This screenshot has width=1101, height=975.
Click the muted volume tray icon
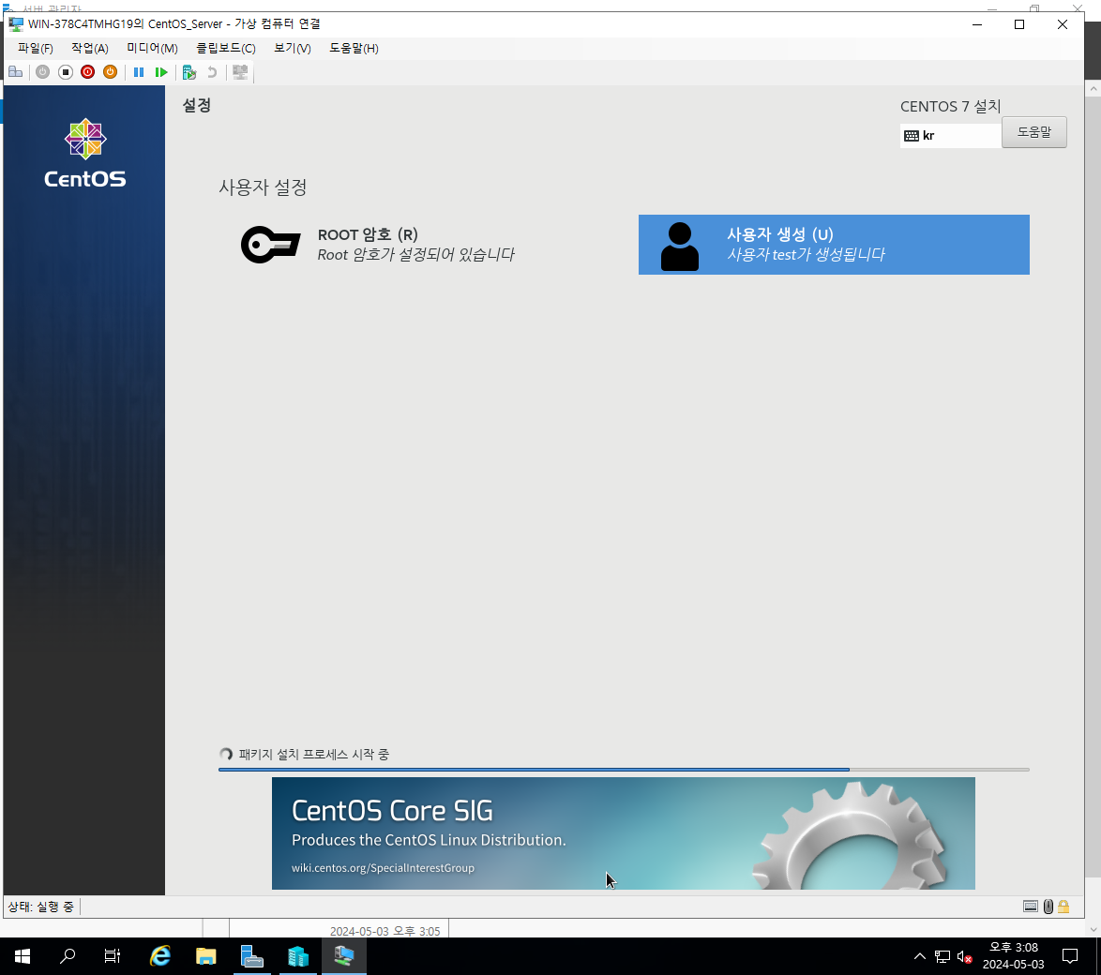pos(965,956)
